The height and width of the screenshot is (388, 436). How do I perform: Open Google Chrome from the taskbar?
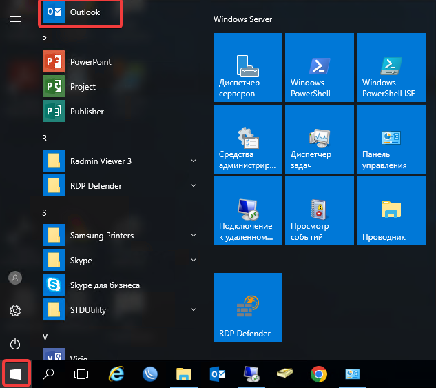coord(318,374)
